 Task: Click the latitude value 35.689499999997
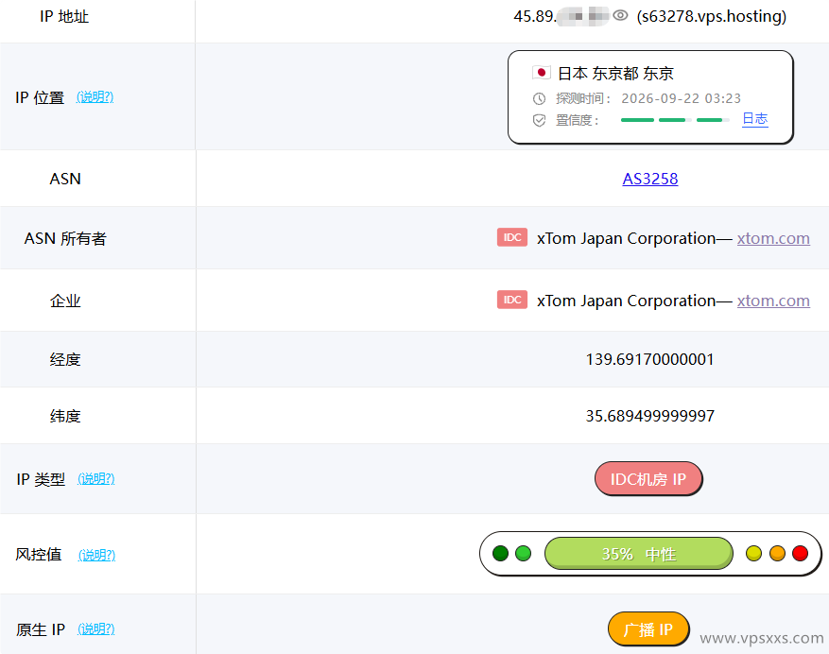(x=649, y=416)
